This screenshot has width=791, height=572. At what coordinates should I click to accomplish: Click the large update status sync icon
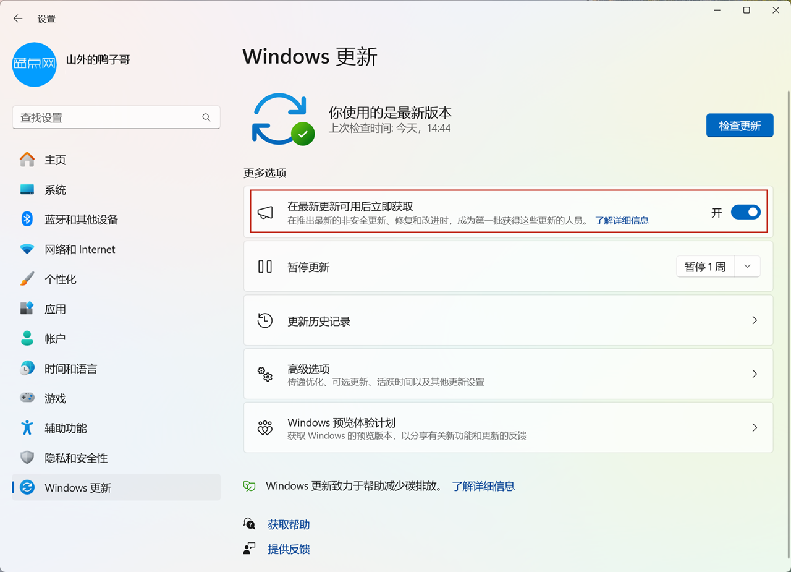[x=282, y=119]
